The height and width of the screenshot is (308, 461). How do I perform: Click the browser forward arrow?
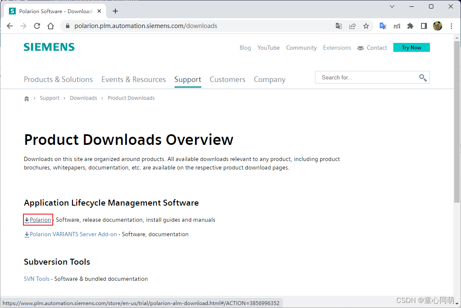23,26
